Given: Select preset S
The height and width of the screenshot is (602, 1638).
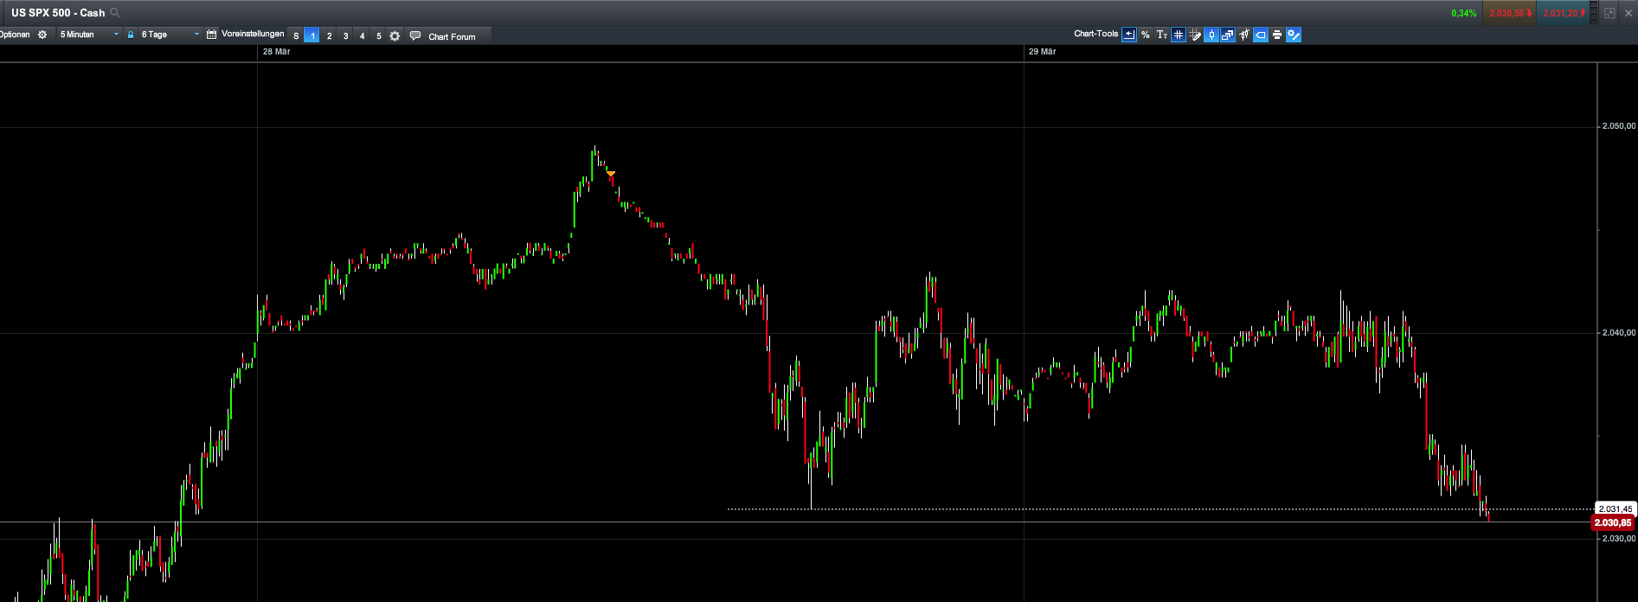Looking at the screenshot, I should point(296,35).
